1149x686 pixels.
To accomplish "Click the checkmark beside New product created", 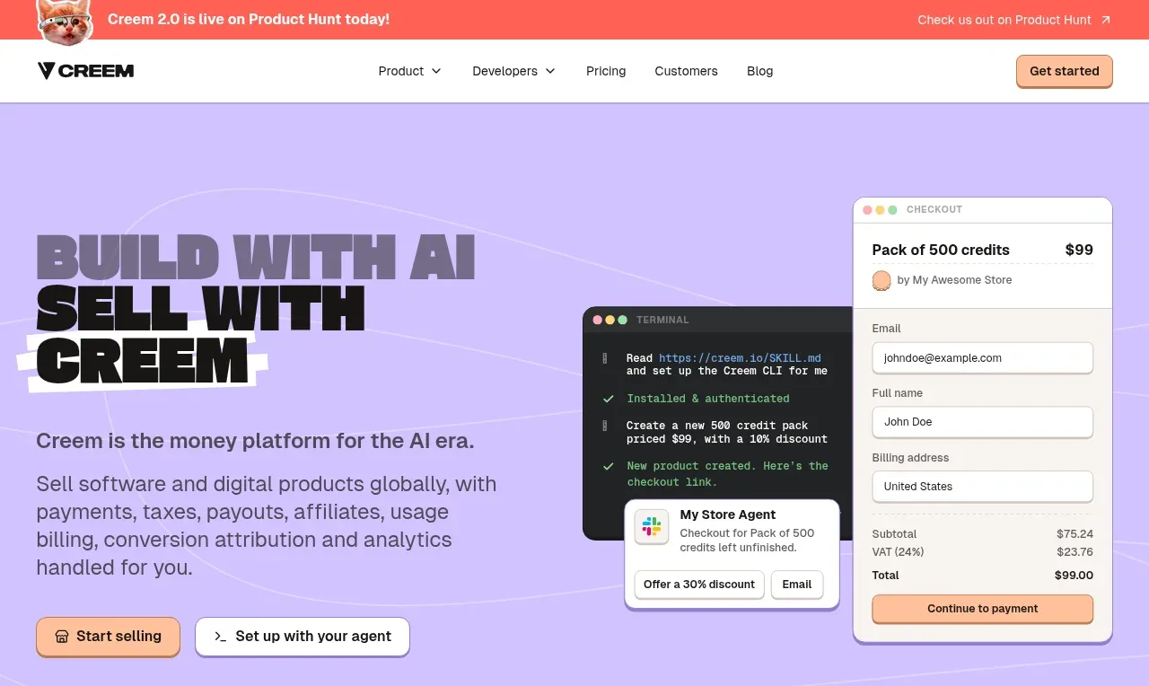I will [609, 466].
